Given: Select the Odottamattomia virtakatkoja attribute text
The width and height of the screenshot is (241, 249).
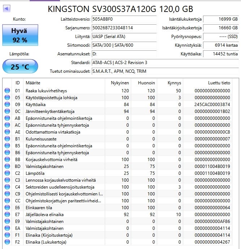Looking at the screenshot, I should [x=53, y=132].
